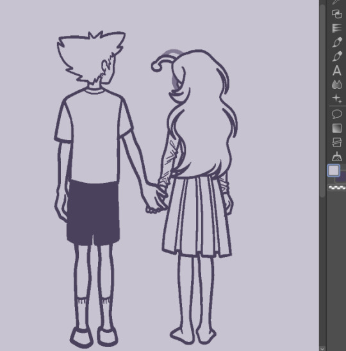The height and width of the screenshot is (351, 346).
Task: Select the overlapping-layers move tool icon
Action: click(x=337, y=14)
